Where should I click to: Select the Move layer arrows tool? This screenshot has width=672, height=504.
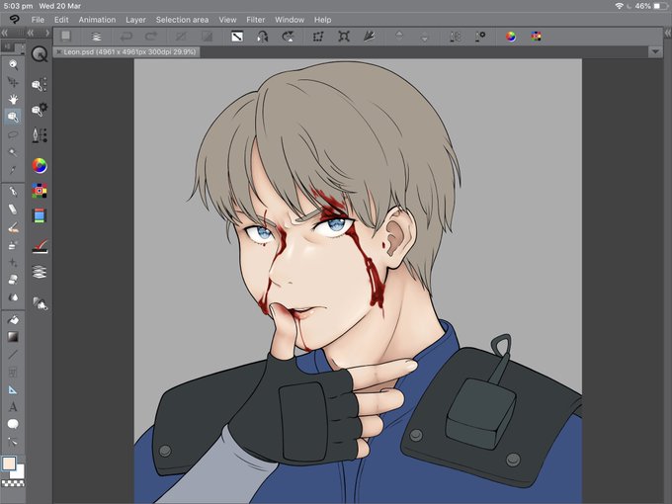tap(13, 82)
